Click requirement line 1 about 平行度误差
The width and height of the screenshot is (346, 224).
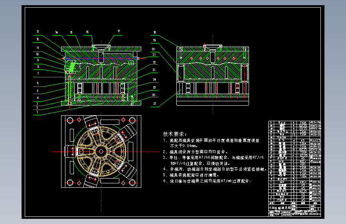(x=211, y=140)
